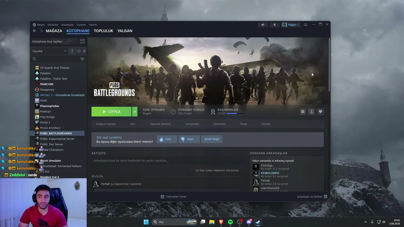This screenshot has width=404, height=227.
Task: Switch to the TOPLULUK tab
Action: pos(103,31)
